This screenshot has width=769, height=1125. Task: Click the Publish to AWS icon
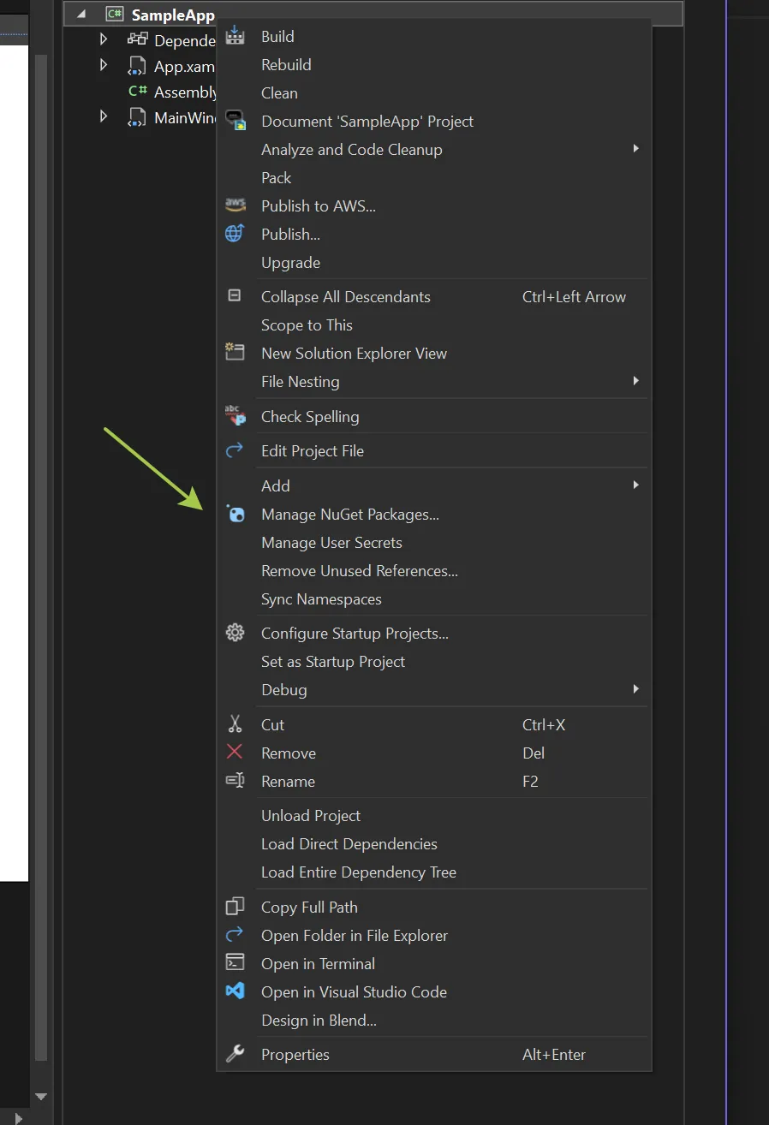tap(235, 205)
